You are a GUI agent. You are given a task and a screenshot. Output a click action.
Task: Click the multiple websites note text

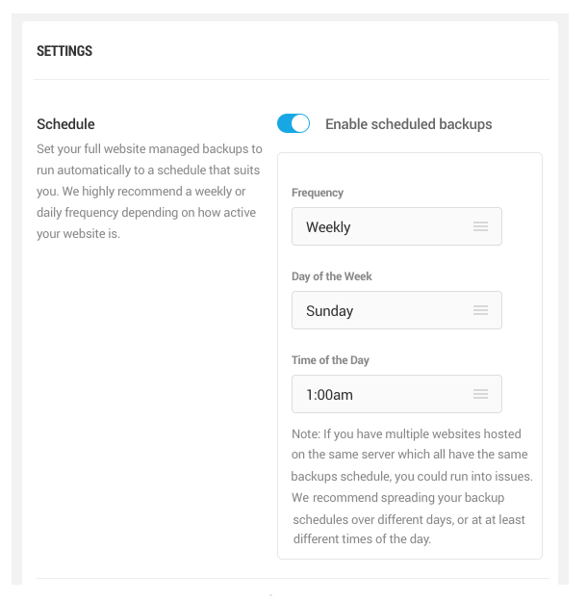pyautogui.click(x=410, y=486)
